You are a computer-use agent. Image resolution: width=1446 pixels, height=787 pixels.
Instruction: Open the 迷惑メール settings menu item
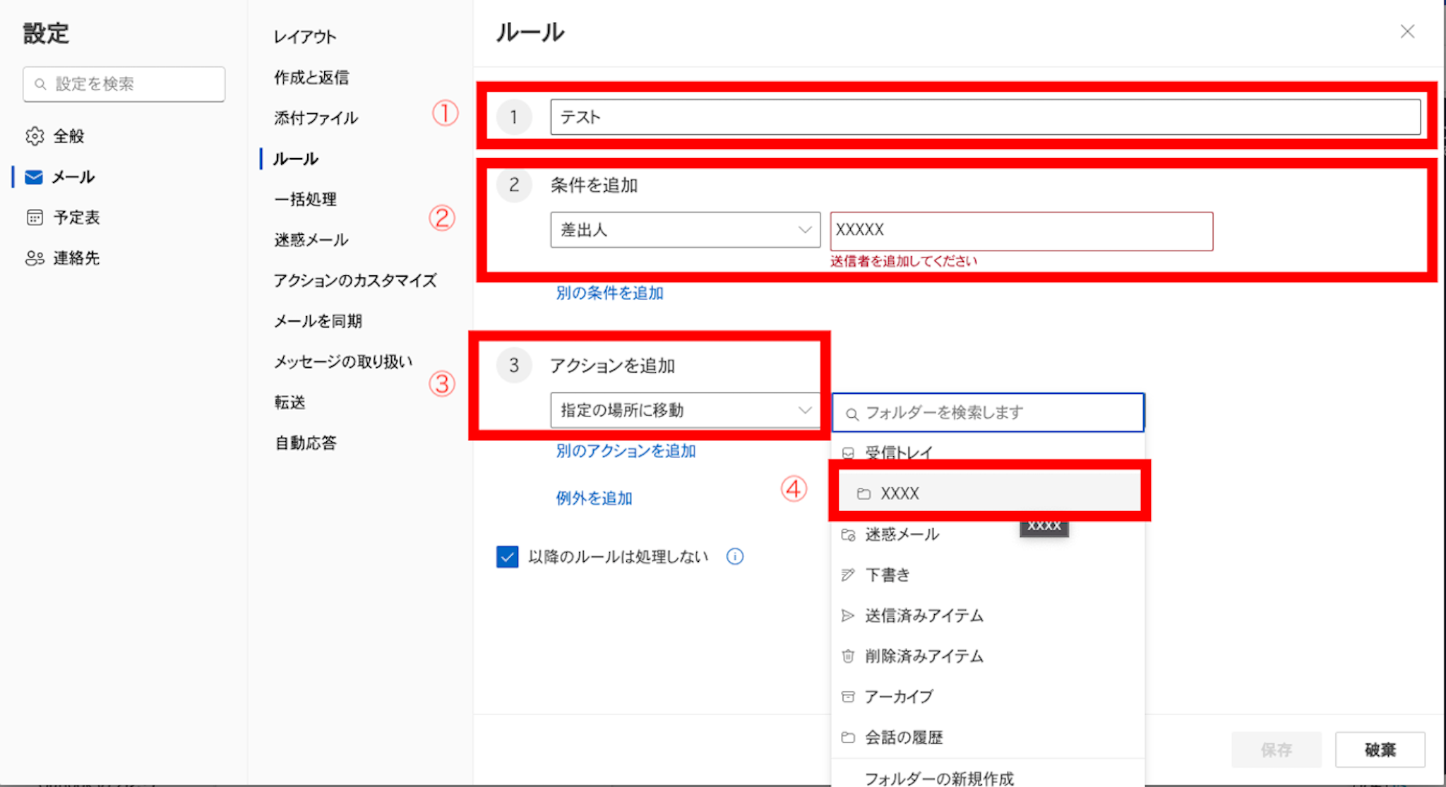tap(311, 240)
